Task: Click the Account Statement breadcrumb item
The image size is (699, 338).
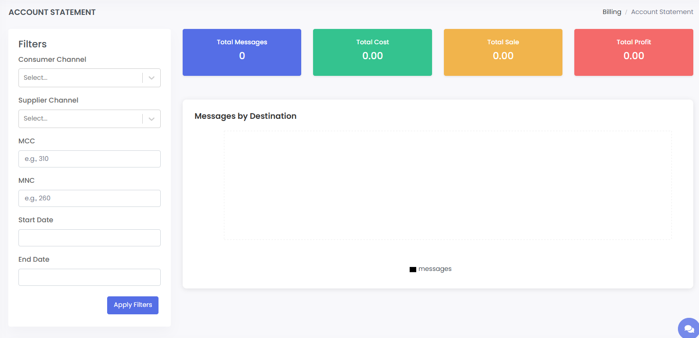Action: [x=662, y=12]
